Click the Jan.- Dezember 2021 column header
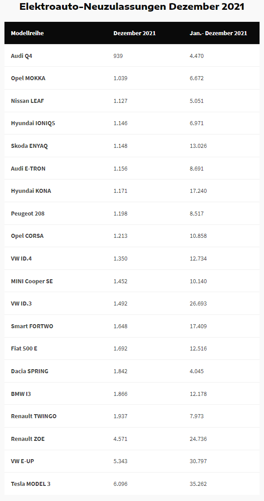Screen dimensions: 264x501 click(x=218, y=33)
